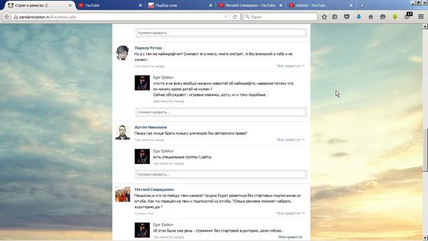Close the Стрим о деньгах tab
428x241 pixels.
click(x=70, y=5)
